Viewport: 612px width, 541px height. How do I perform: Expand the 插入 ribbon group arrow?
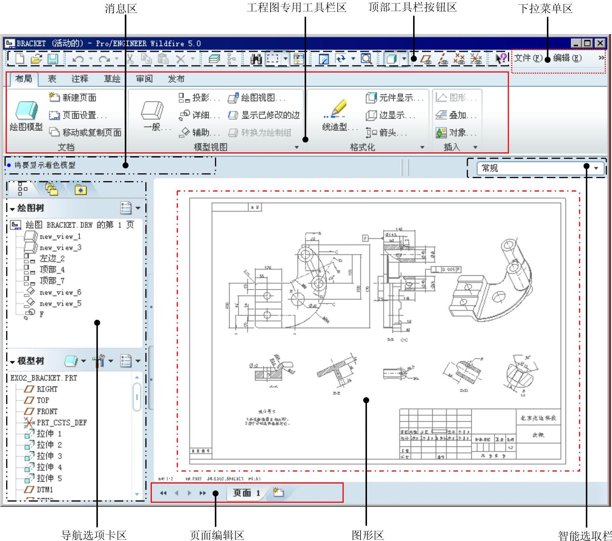pyautogui.click(x=475, y=147)
